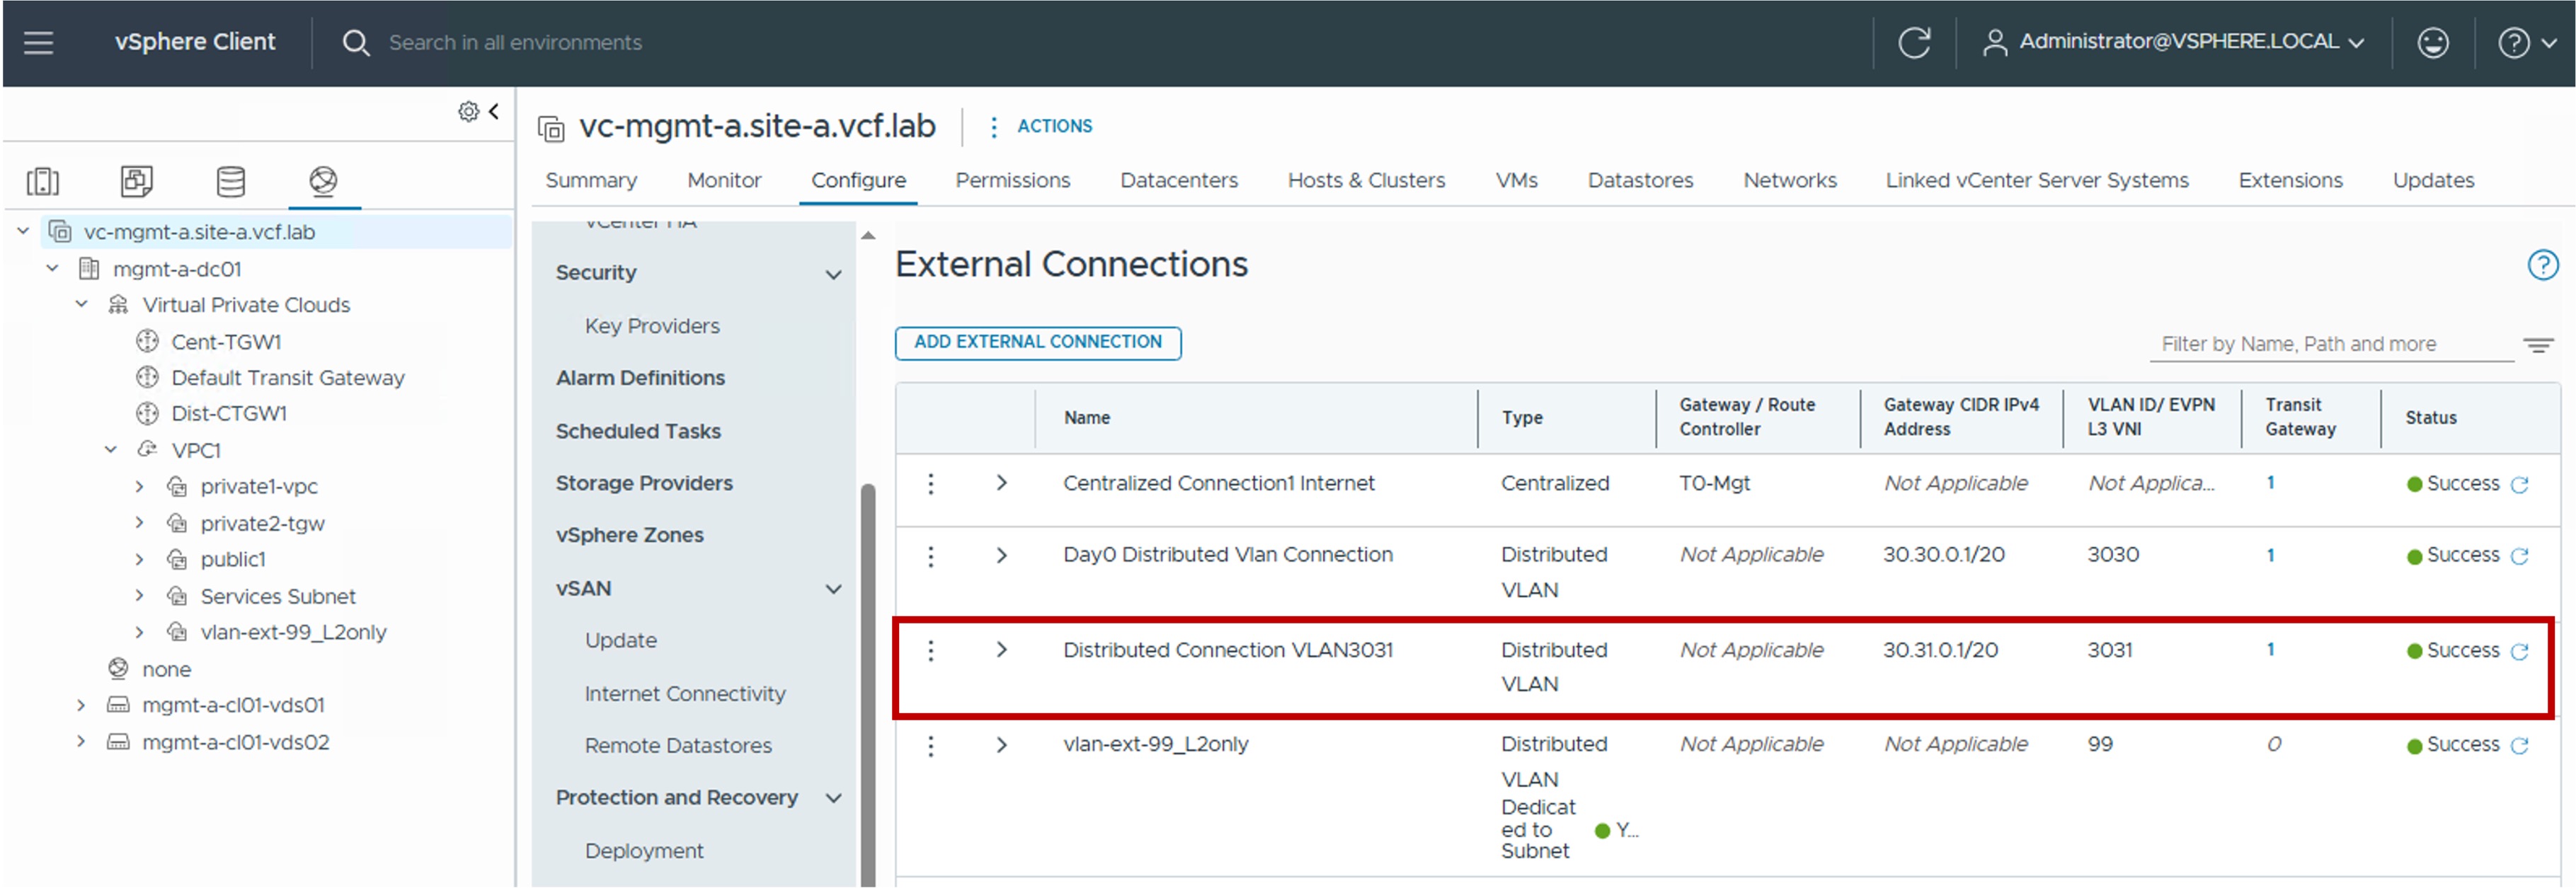
Task: Open the Linked vCenter Server Systems tab
Action: [2037, 181]
